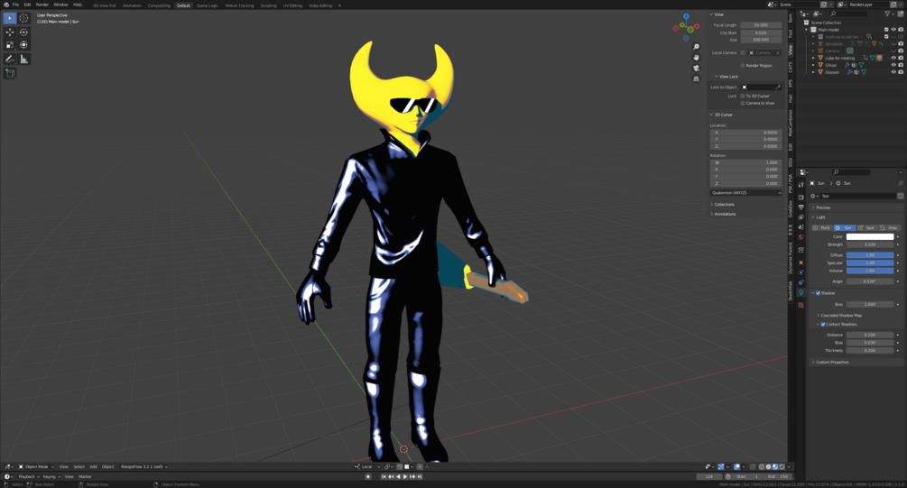Click the outliner filter funnel icon

pos(887,14)
